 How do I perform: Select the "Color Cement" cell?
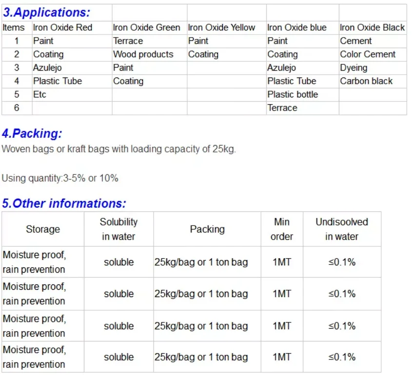click(368, 55)
